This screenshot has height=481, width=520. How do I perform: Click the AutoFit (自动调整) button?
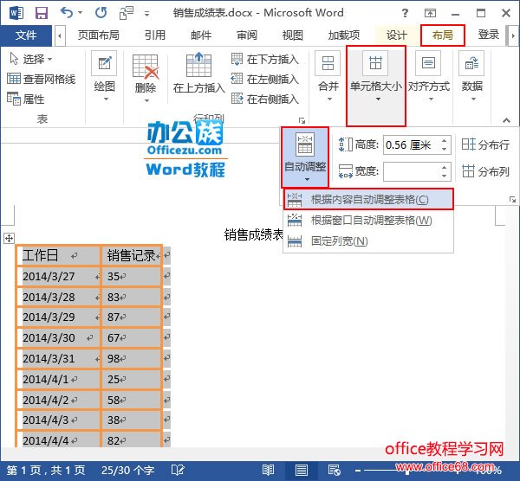point(305,157)
